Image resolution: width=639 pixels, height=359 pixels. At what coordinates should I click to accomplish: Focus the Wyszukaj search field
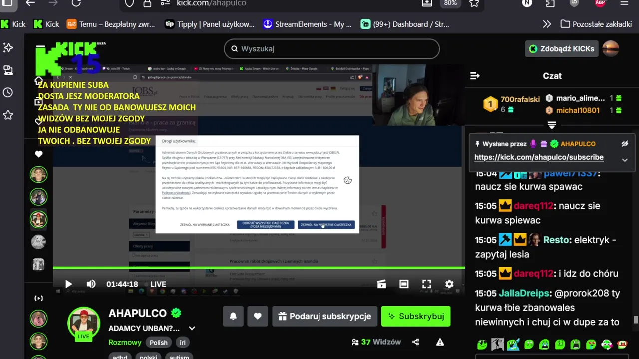331,49
